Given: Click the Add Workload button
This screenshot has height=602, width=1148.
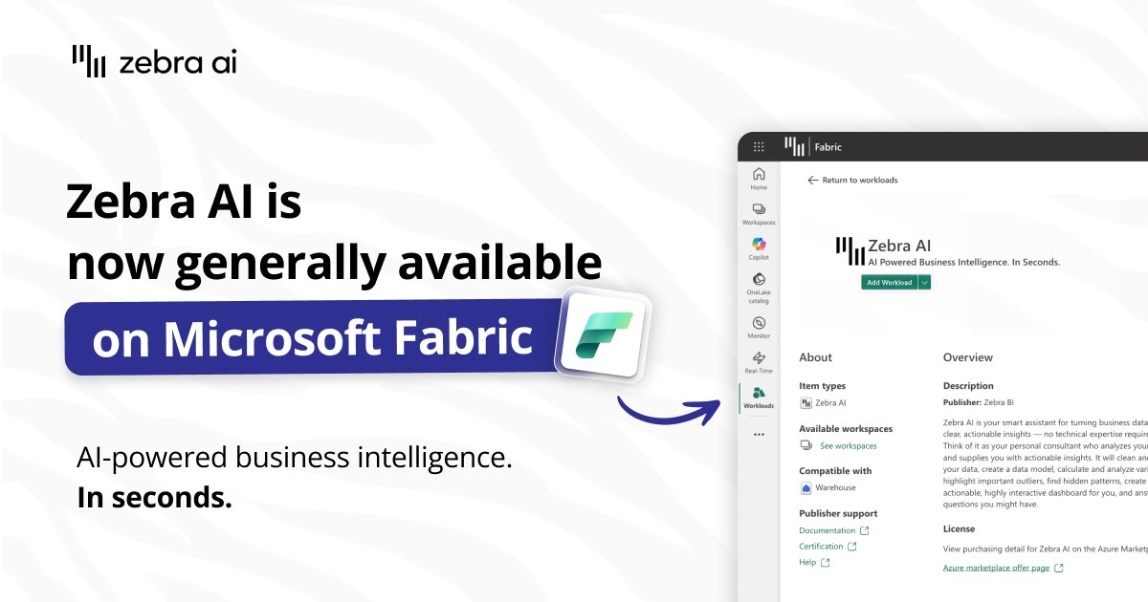Looking at the screenshot, I should pyautogui.click(x=889, y=282).
